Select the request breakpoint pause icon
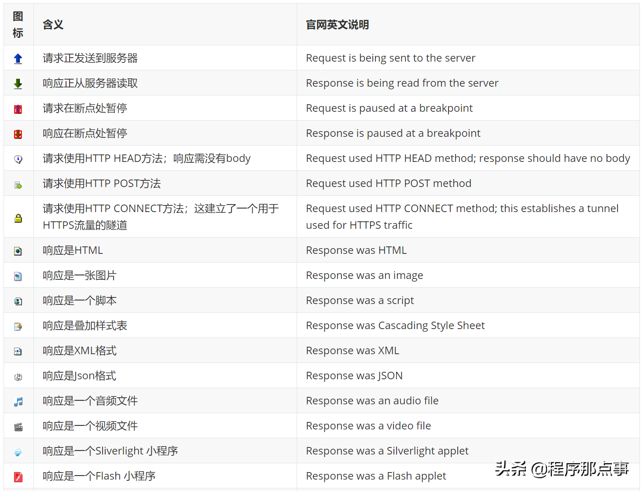The height and width of the screenshot is (491, 643). [x=18, y=109]
